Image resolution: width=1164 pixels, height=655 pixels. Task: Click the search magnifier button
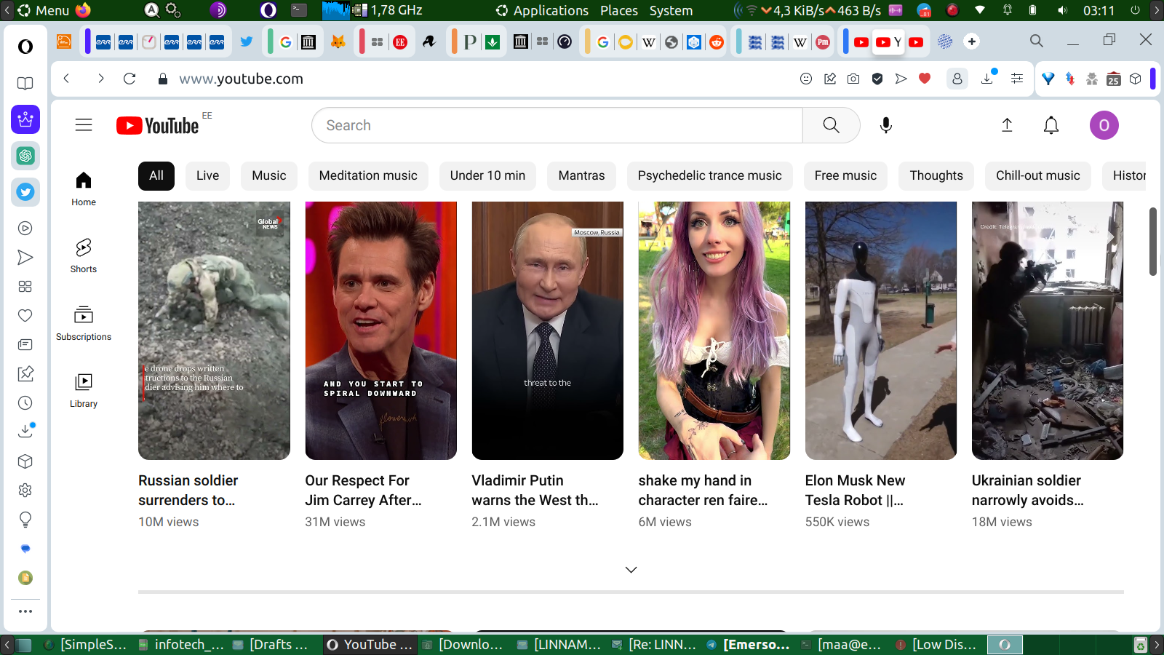[831, 125]
